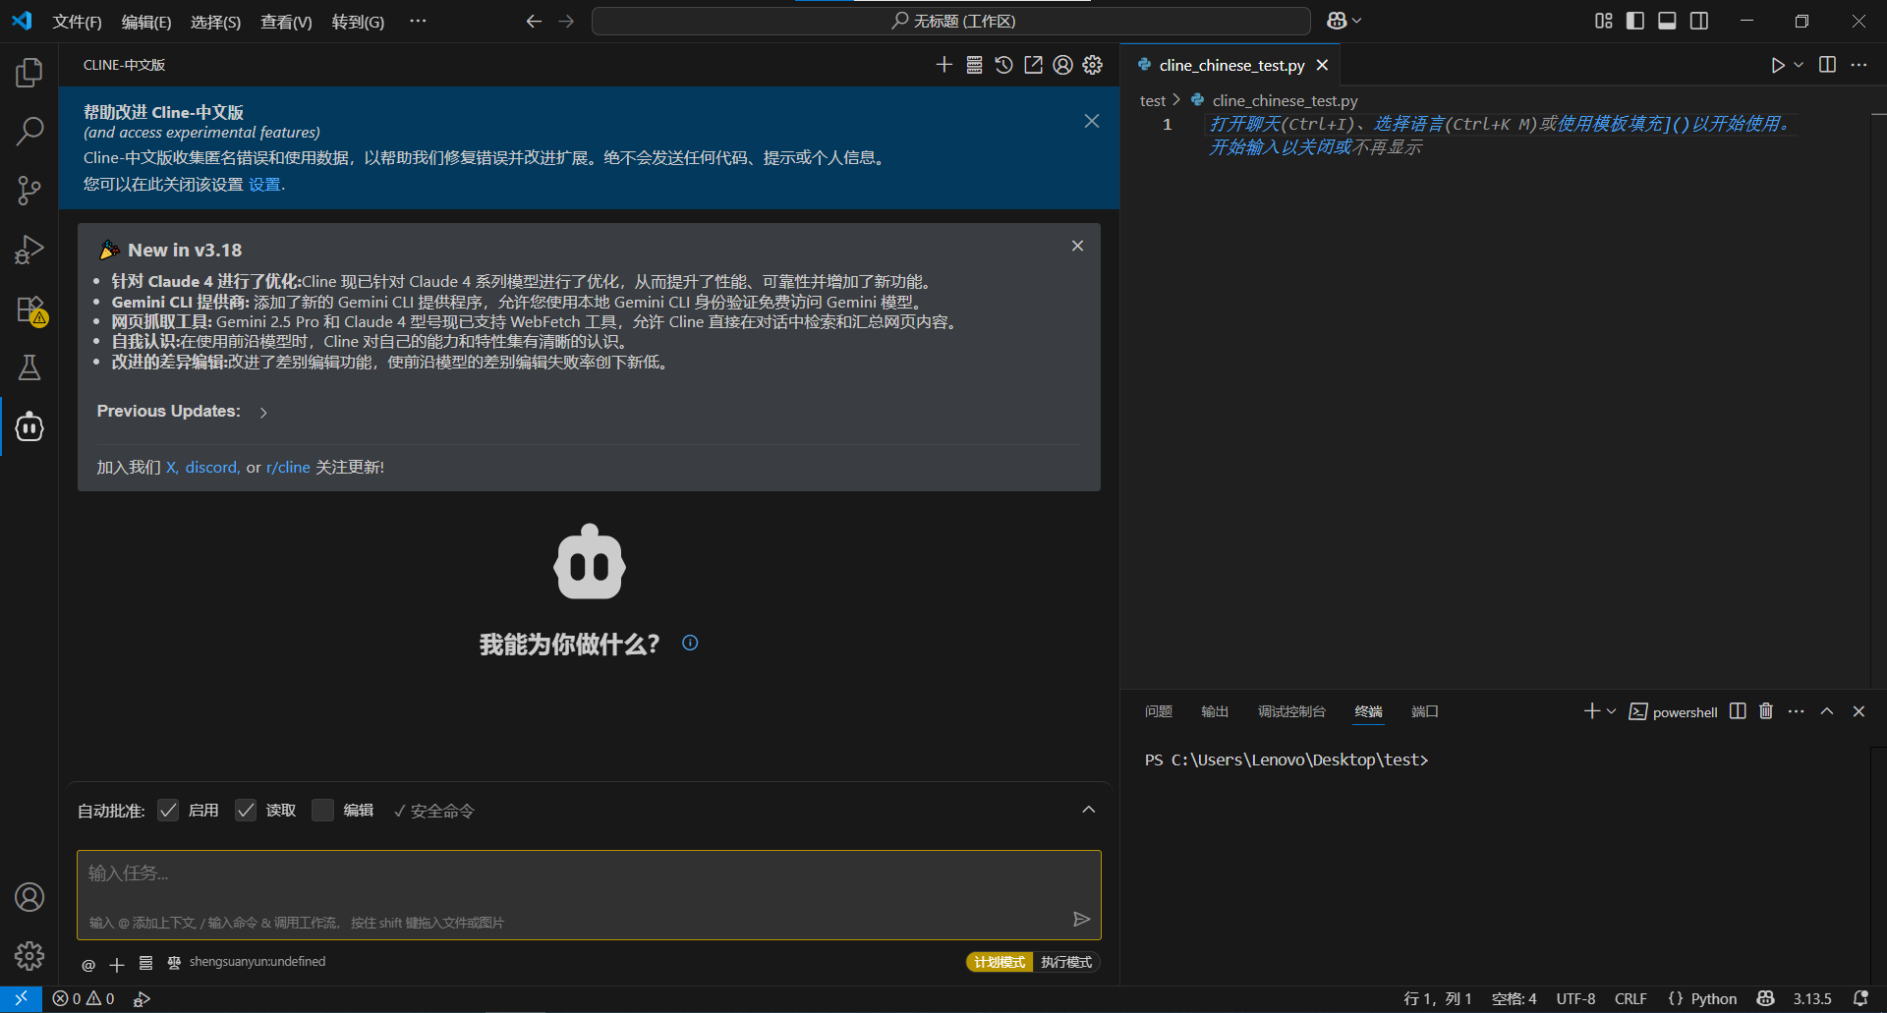
Task: Open Cline MCP servers icon
Action: (974, 65)
